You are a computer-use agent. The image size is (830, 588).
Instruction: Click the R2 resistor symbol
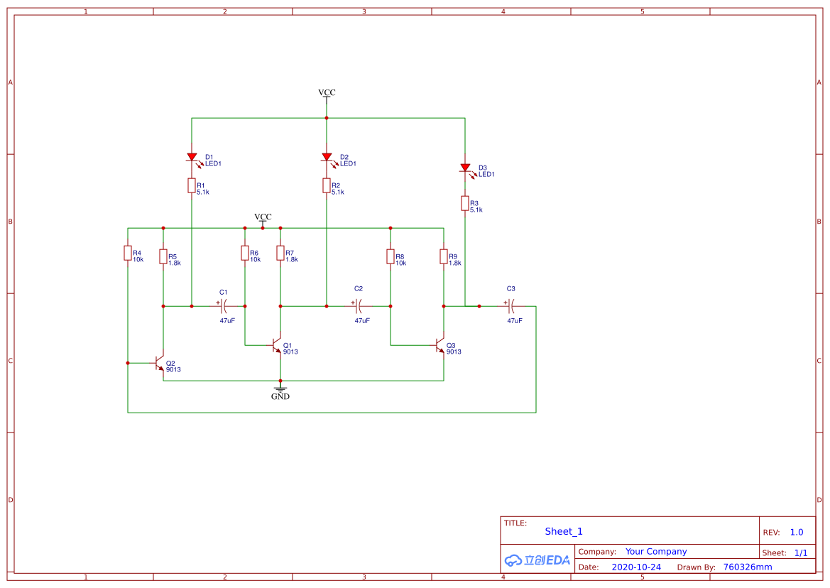coord(327,186)
